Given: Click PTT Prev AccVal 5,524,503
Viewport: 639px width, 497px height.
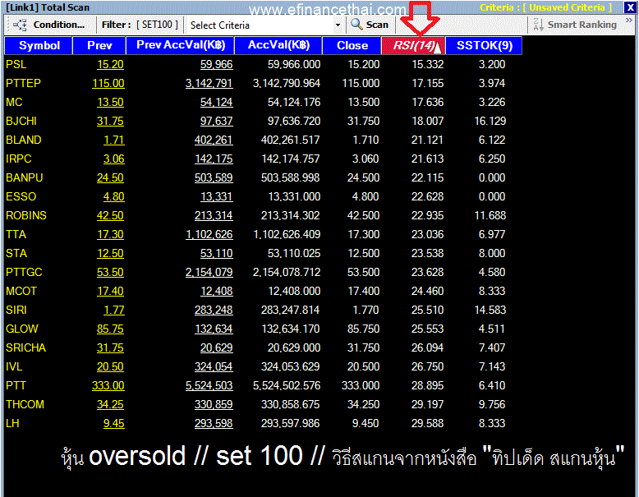Looking at the screenshot, I should pos(209,385).
